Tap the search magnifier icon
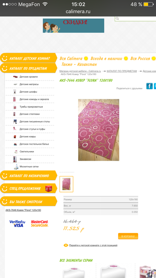The image size is (156, 278). point(117,19)
